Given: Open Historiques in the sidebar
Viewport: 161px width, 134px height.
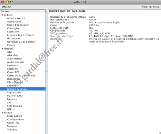Looking at the screenshot, I should pyautogui.click(x=14, y=39).
